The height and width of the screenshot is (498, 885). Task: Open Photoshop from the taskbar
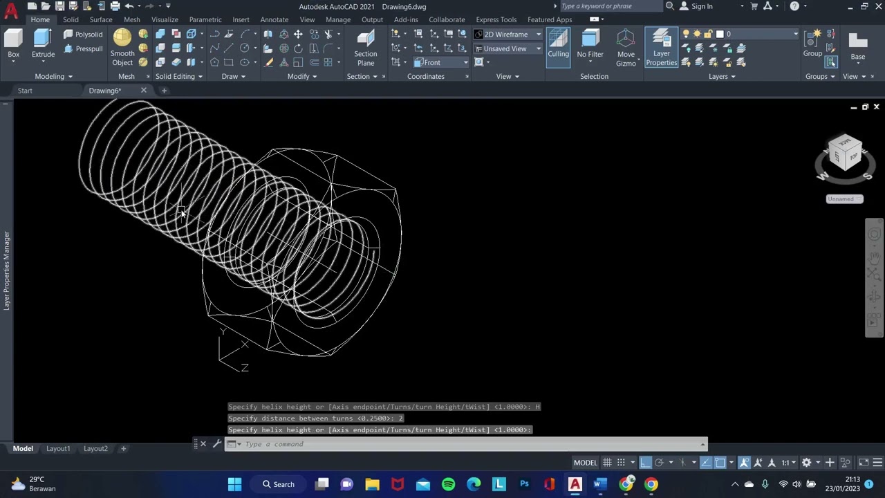[524, 484]
